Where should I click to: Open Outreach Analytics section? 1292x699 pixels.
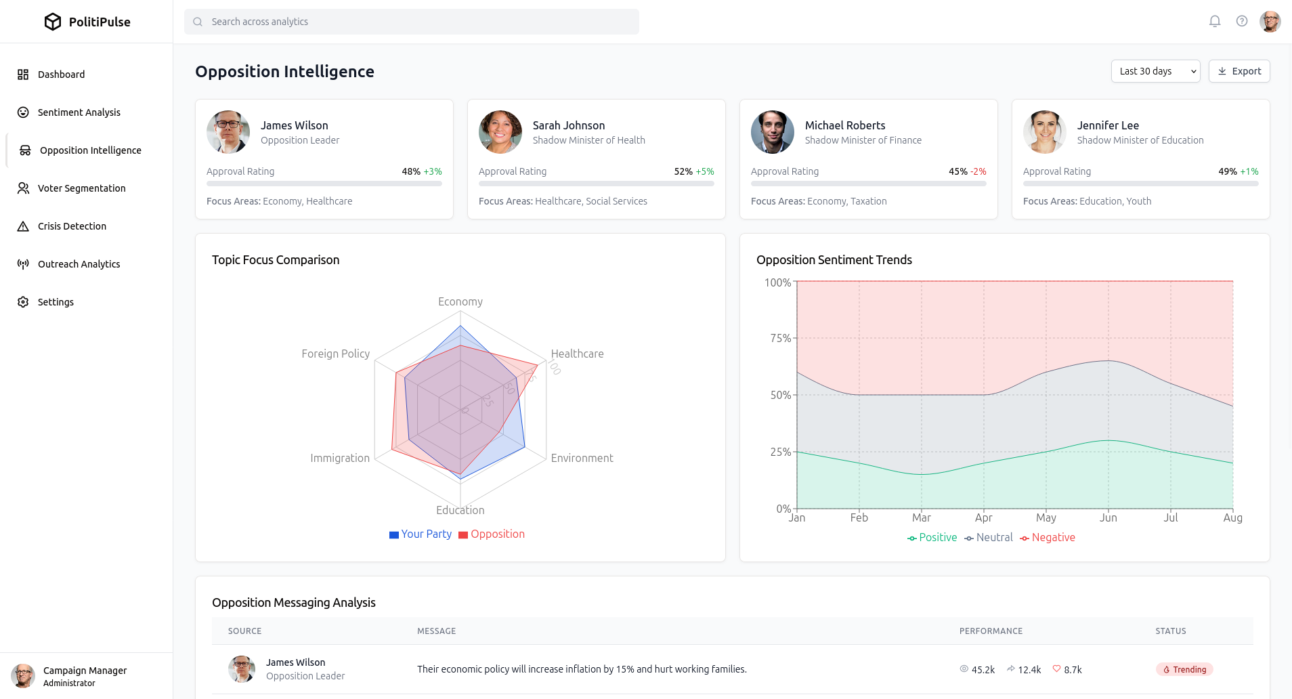pyautogui.click(x=87, y=264)
